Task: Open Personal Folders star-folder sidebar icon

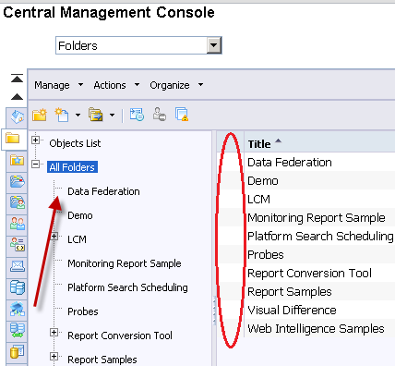Action: (x=17, y=160)
